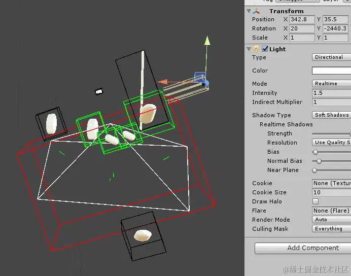The height and width of the screenshot is (276, 351).
Task: Select the capsule in the bottom black box
Action: click(143, 235)
